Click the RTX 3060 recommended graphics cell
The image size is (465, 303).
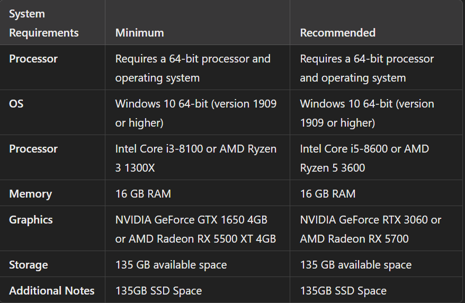click(370, 229)
